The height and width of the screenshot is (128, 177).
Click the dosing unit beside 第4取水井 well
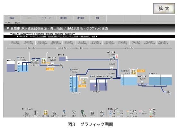click(x=84, y=81)
